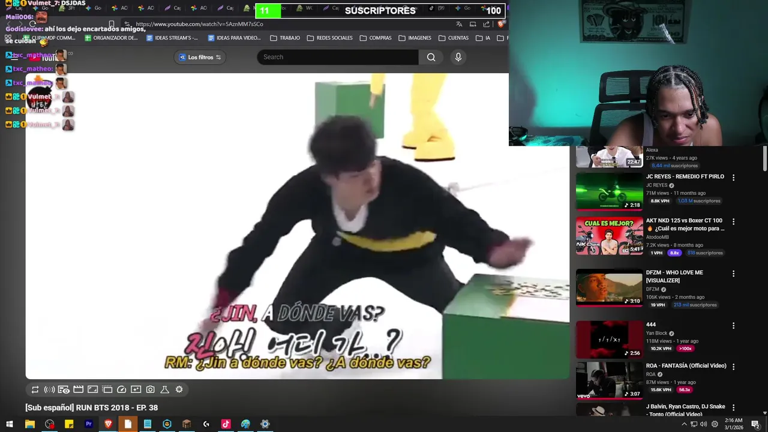Open the DFZM visualizer video thumbnail
Viewport: 768px width, 432px height.
coord(609,287)
